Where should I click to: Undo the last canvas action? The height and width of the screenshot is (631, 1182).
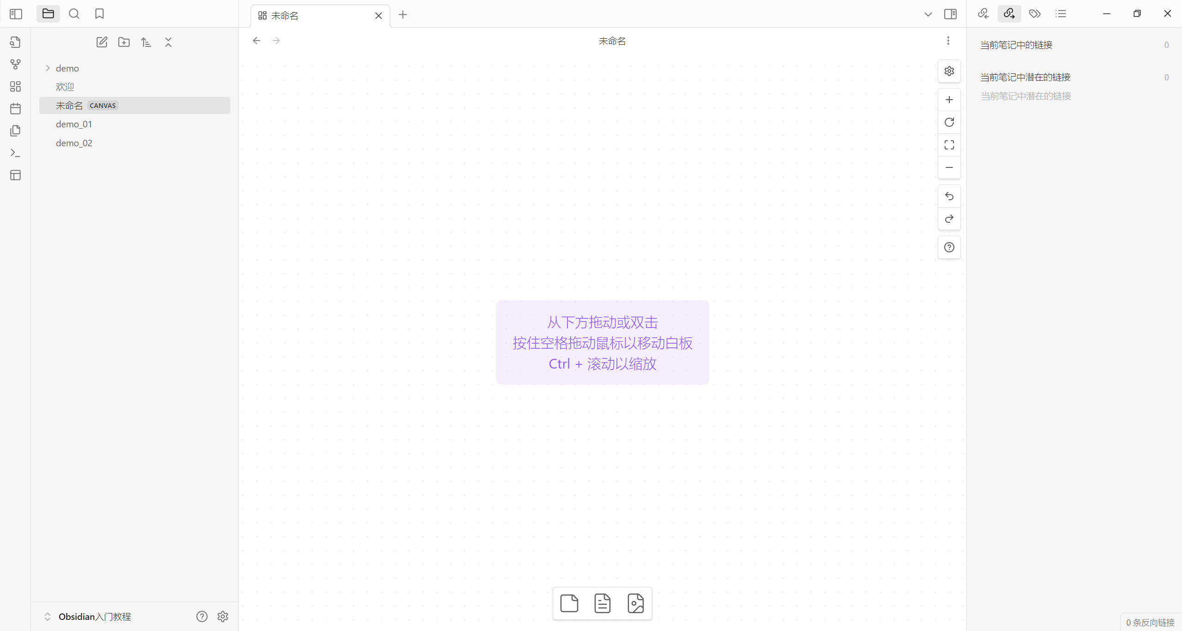[x=949, y=196]
